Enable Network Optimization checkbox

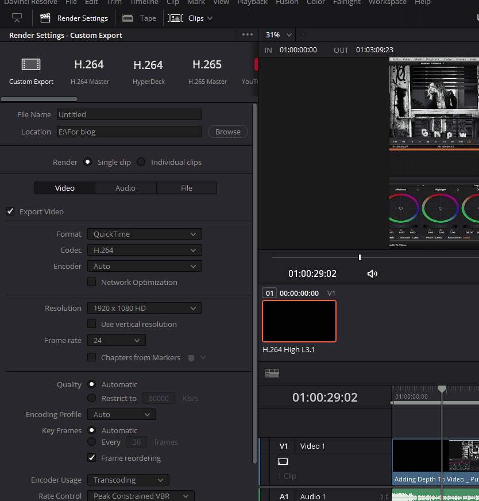coord(91,282)
